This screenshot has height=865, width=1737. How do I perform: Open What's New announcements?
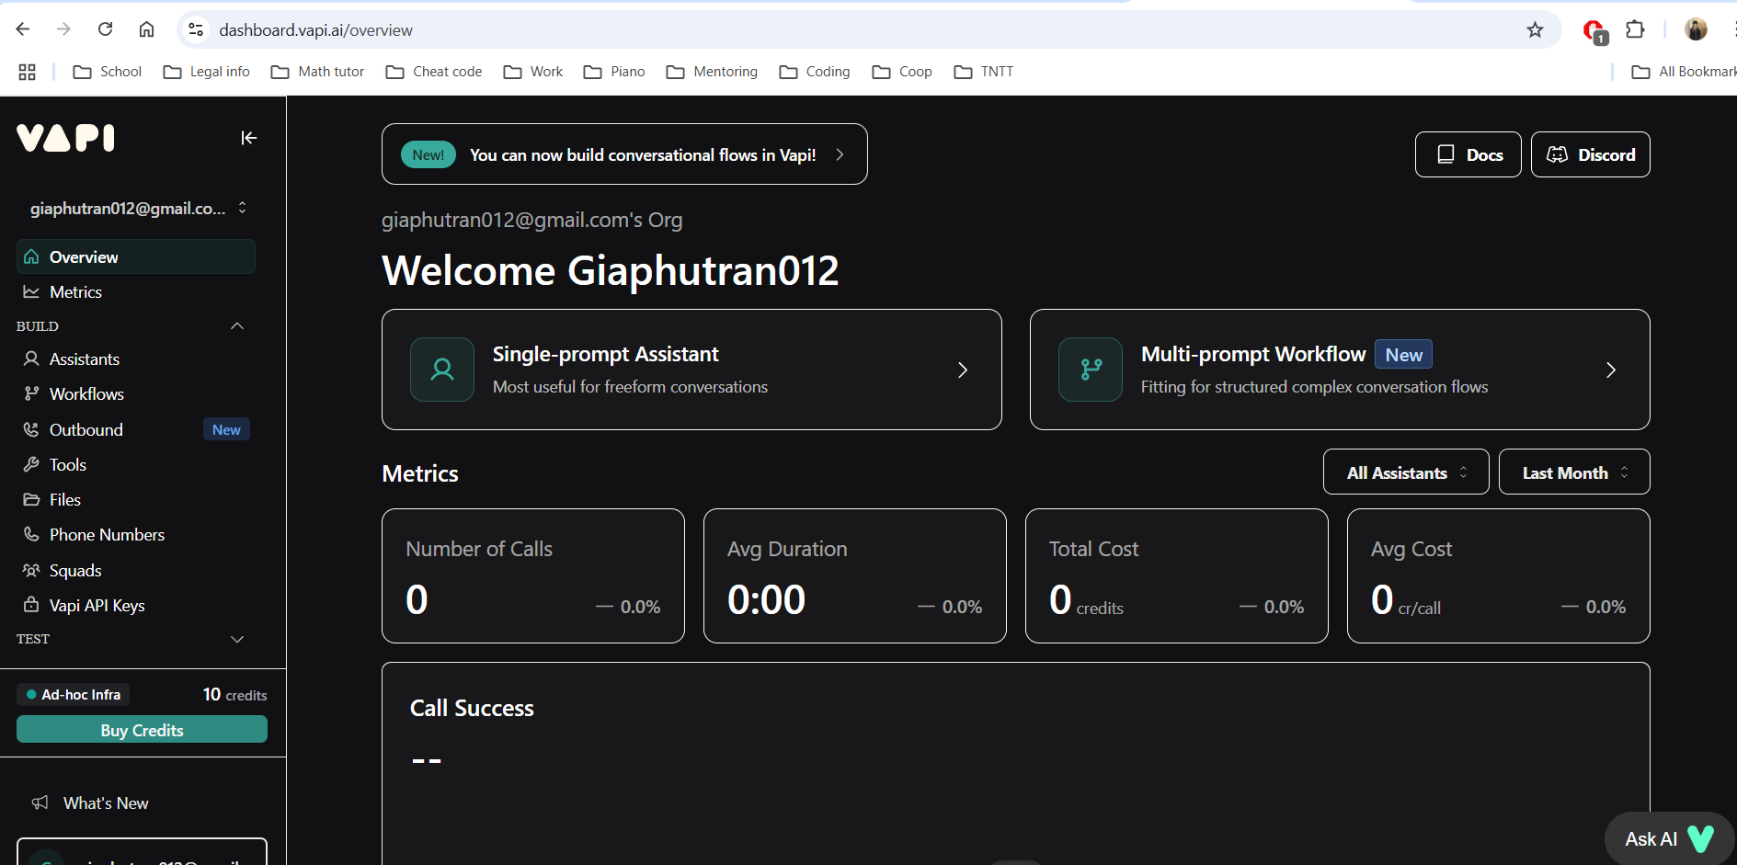pyautogui.click(x=90, y=802)
